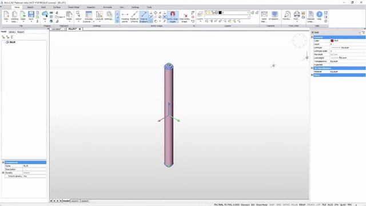366x206 pixels.
Task: Collapse the General properties section
Action: pos(312,37)
